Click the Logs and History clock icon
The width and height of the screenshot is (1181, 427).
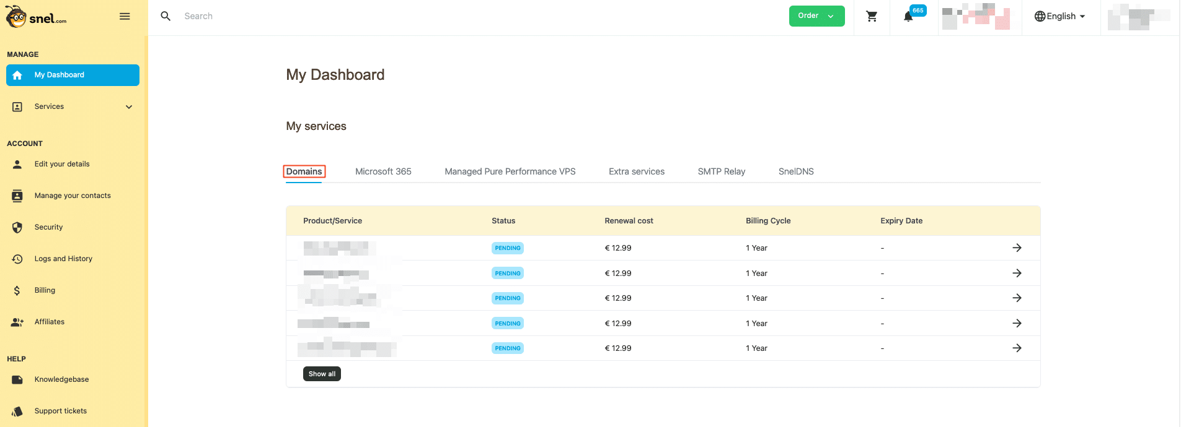[17, 259]
